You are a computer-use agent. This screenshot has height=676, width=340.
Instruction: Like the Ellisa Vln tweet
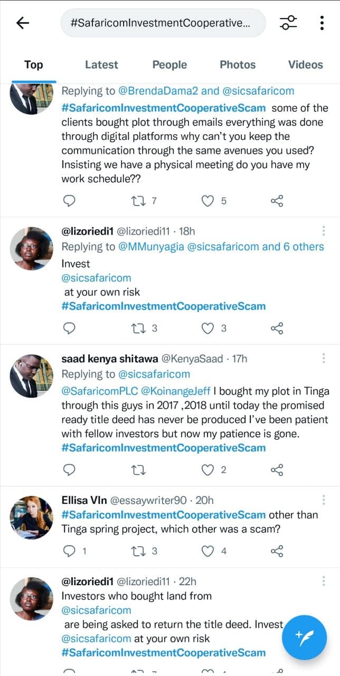pyautogui.click(x=209, y=551)
